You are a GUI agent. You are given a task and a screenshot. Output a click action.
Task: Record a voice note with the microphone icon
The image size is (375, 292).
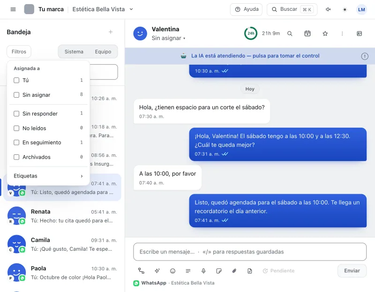tap(203, 271)
